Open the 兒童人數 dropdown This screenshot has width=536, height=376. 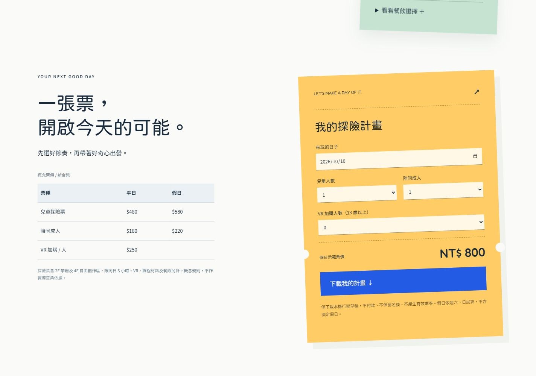click(357, 193)
